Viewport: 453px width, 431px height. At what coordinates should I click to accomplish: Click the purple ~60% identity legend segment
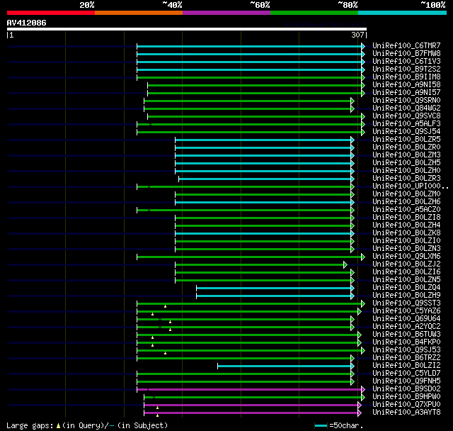pos(226,13)
